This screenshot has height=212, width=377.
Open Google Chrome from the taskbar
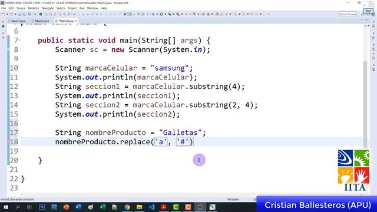point(127,207)
